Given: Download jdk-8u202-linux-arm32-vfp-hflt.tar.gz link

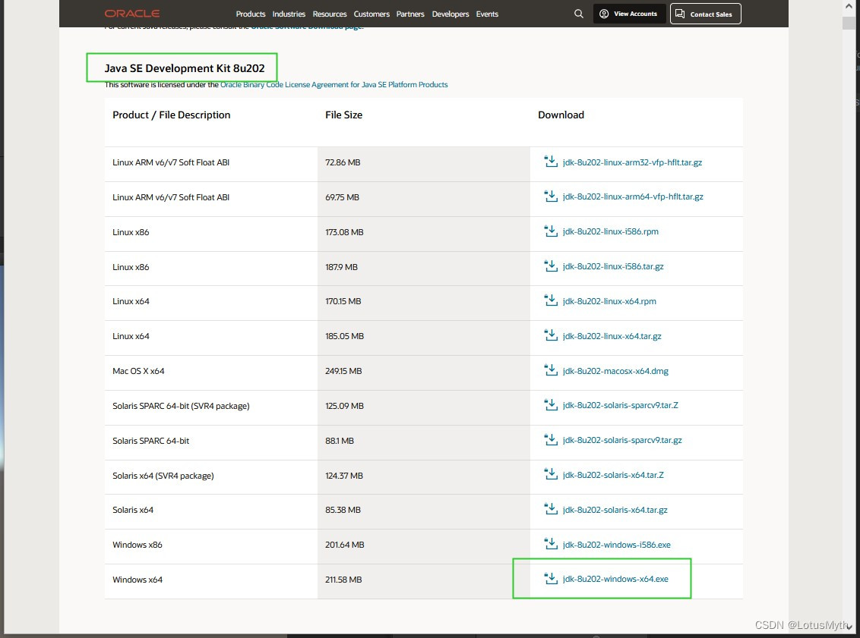Looking at the screenshot, I should [632, 162].
